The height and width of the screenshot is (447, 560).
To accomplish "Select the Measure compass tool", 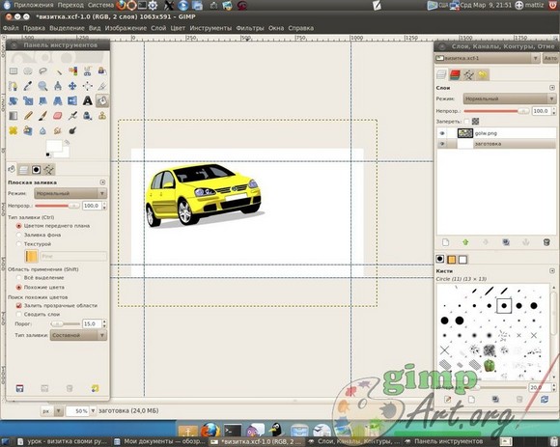I will coord(58,86).
